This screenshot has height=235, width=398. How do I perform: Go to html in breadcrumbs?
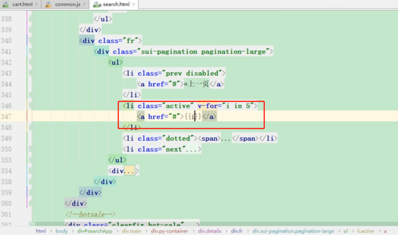click(41, 231)
